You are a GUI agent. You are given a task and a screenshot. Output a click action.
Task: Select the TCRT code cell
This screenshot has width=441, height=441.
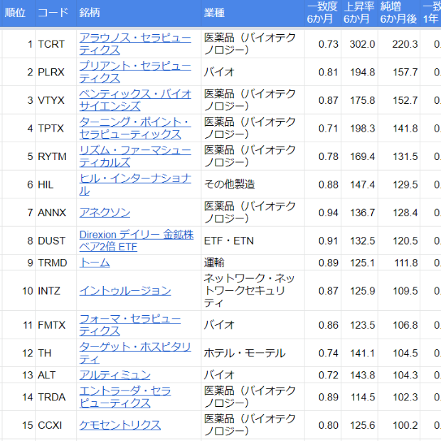pos(55,44)
